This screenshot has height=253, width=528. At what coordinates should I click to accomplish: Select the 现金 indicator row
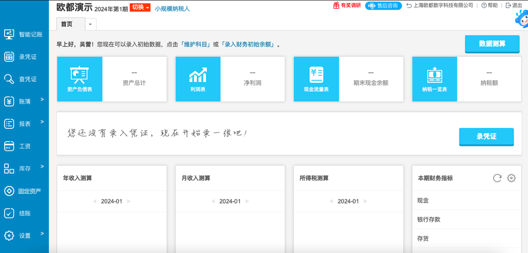click(467, 200)
